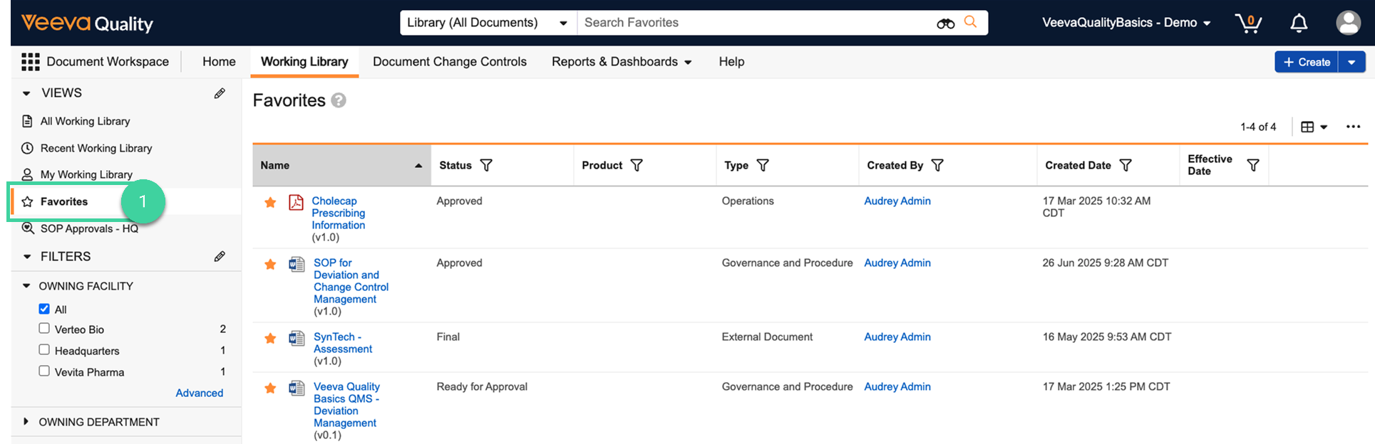This screenshot has height=444, width=1375.
Task: Filter the Created By column
Action: (x=937, y=165)
